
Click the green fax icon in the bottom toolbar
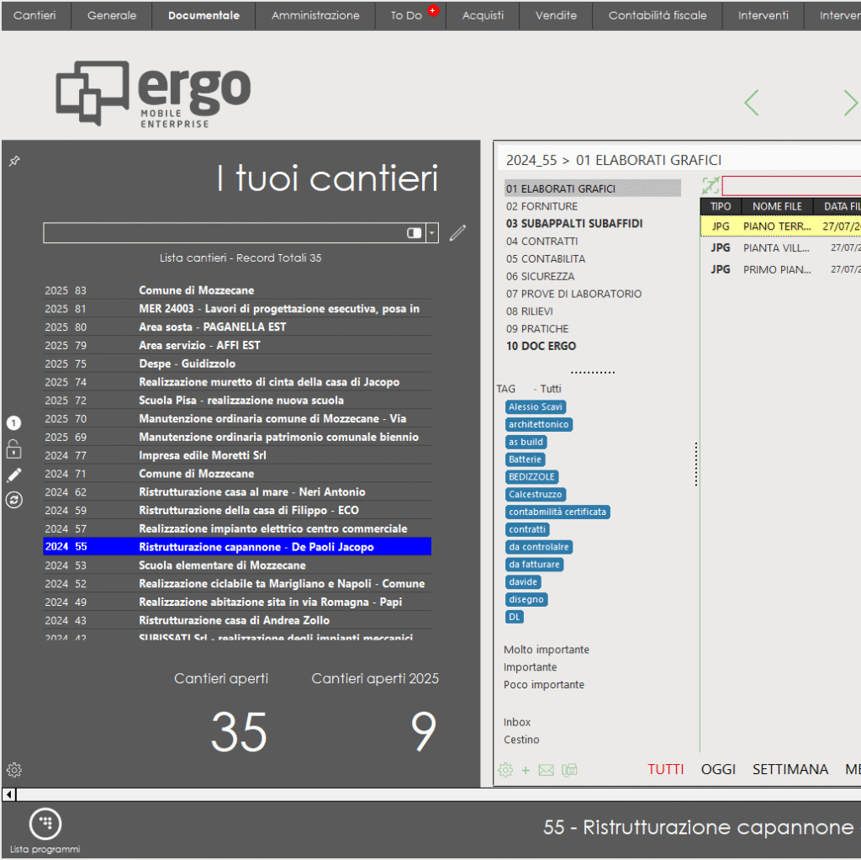click(569, 770)
